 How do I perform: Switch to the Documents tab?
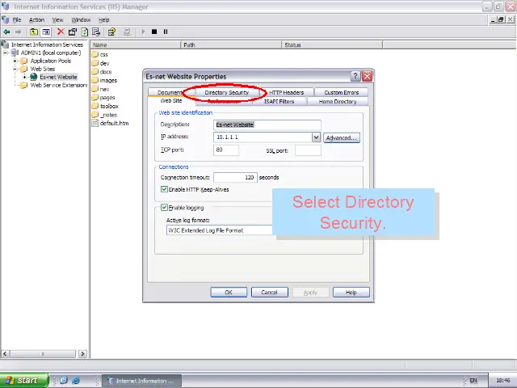point(170,92)
